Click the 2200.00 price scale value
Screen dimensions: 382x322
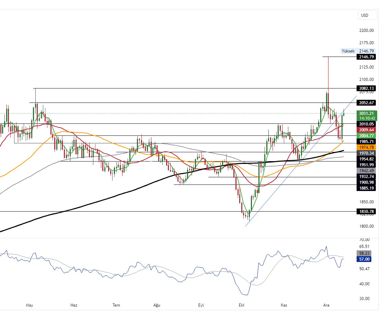[x=366, y=31]
